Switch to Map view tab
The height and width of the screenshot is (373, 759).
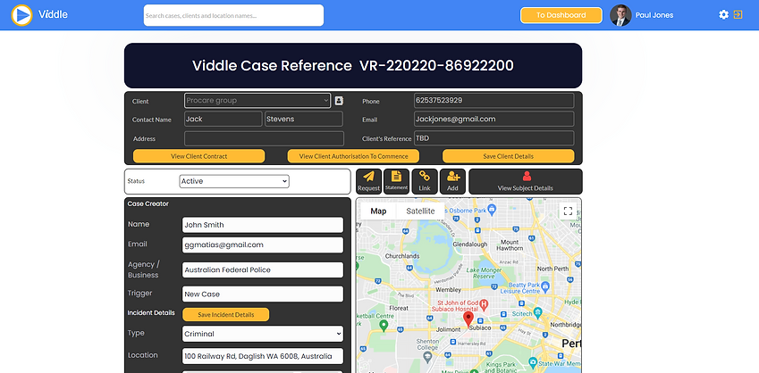coord(378,211)
